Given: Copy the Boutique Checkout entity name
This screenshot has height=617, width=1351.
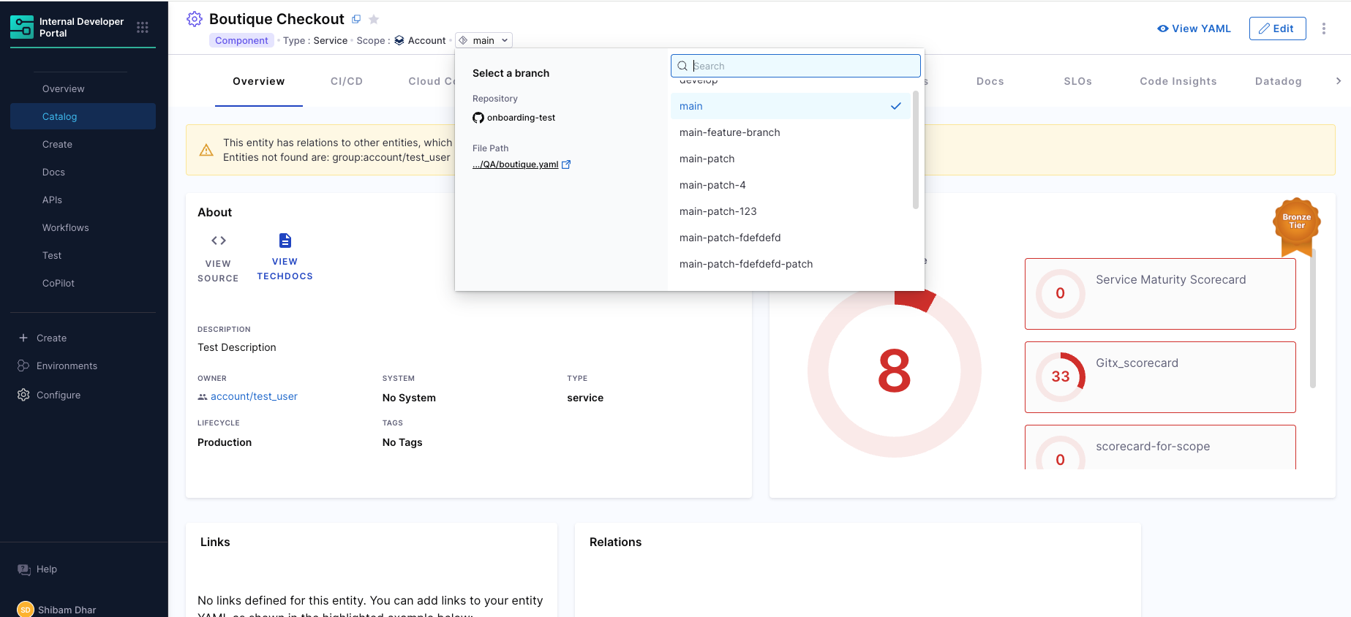Looking at the screenshot, I should (356, 19).
